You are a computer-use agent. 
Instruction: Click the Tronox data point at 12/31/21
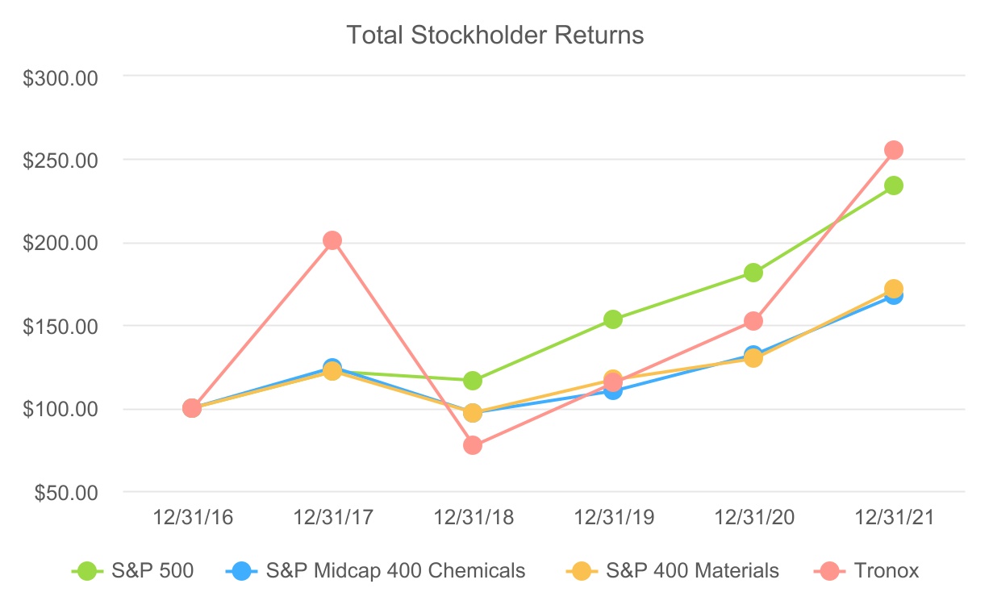[x=894, y=150]
